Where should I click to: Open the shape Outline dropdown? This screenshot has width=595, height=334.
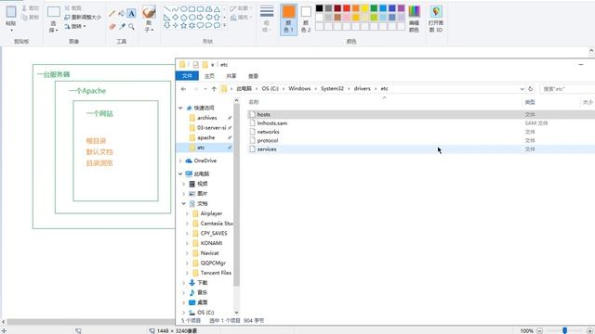[x=241, y=8]
